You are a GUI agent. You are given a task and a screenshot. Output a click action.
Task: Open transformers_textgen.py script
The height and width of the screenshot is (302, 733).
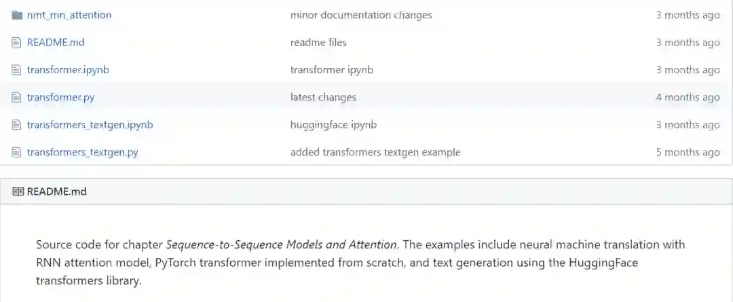tap(82, 152)
